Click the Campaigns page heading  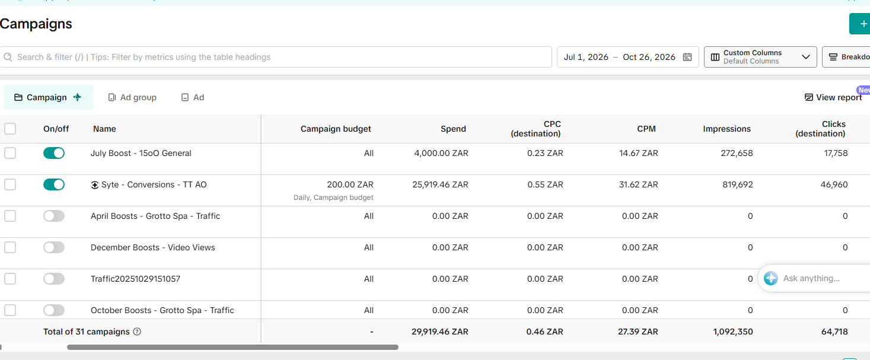[36, 24]
